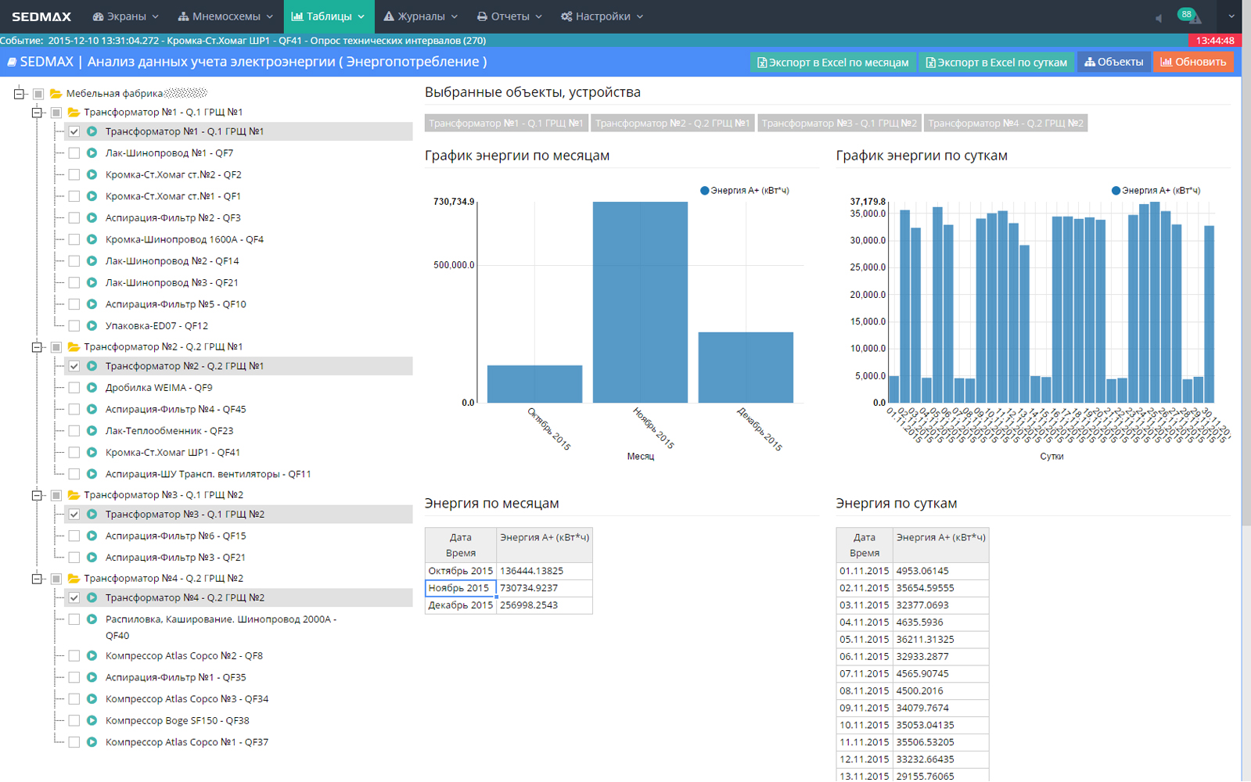Collapse Трансформатор №4 - Q.2 ГРЩ №2 branch
The height and width of the screenshot is (782, 1251).
point(37,579)
